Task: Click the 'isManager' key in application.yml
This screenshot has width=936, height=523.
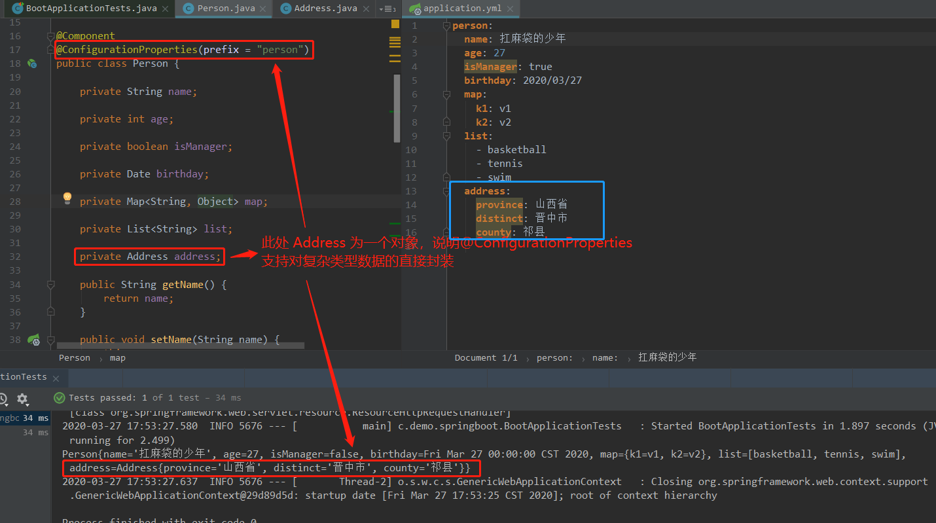Action: click(x=491, y=67)
